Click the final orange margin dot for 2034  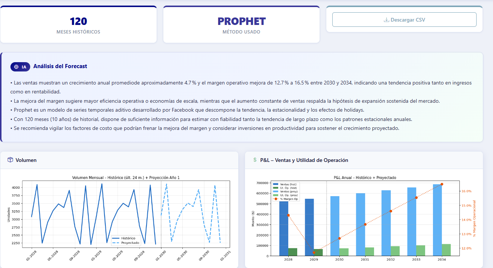[x=442, y=184]
